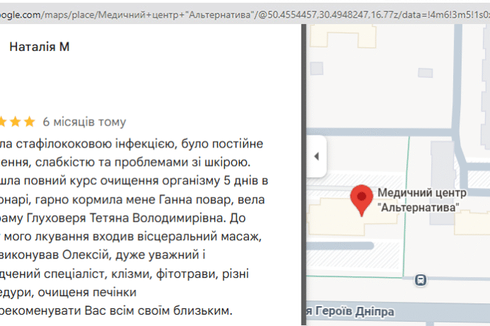This screenshot has height=326, width=490.
Task: Click the red location pin marker
Action: click(363, 199)
